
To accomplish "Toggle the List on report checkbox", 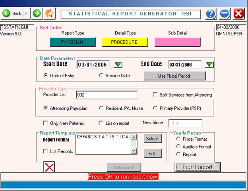I will point(101,123).
